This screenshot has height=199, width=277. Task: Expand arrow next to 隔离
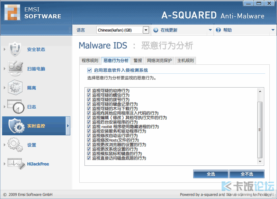5,88
